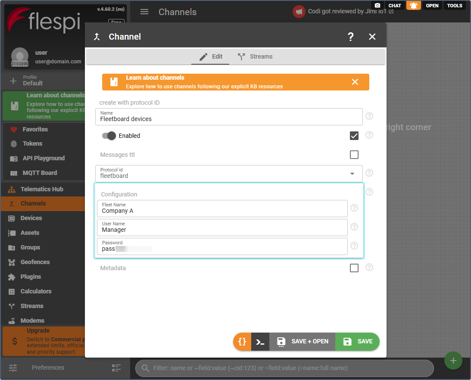Open API Playground in the sidebar
Viewport: 471px width, 380px height.
click(x=44, y=158)
